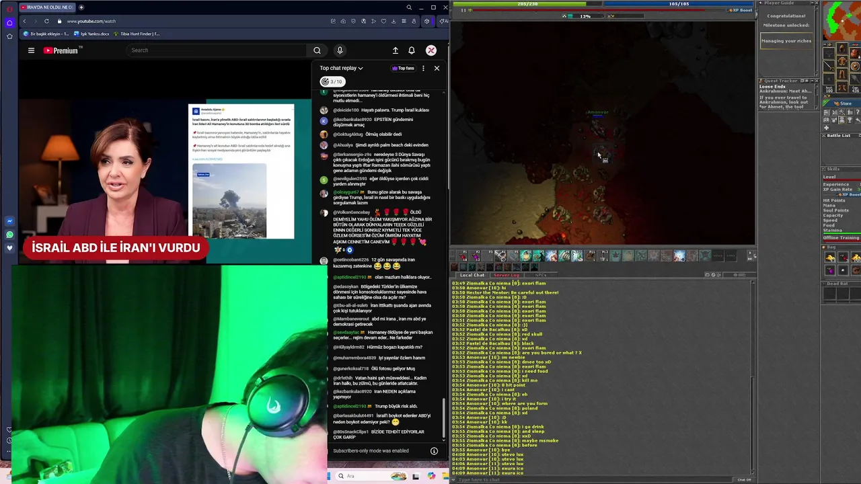Open the Bir başlık ekleyin bookmark

(46, 34)
